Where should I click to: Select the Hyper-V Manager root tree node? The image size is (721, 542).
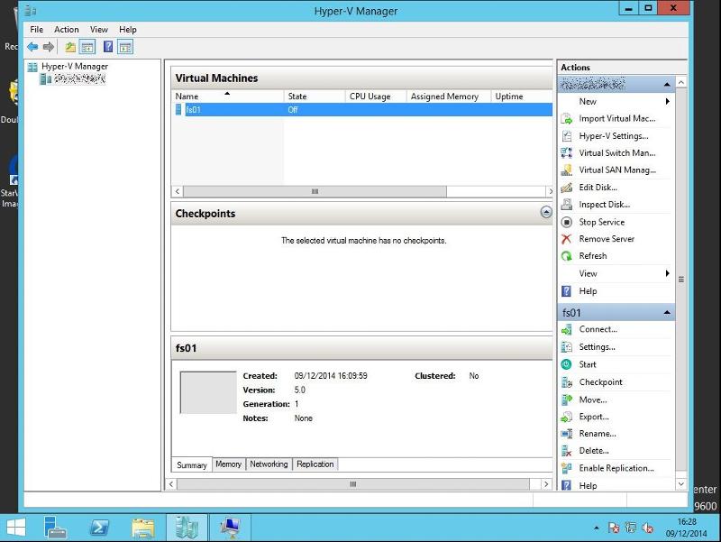click(75, 66)
